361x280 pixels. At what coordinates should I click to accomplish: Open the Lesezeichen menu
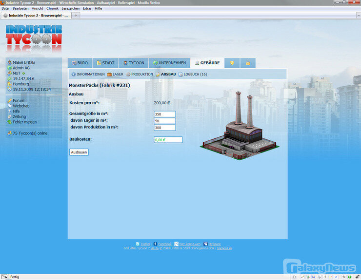point(70,8)
